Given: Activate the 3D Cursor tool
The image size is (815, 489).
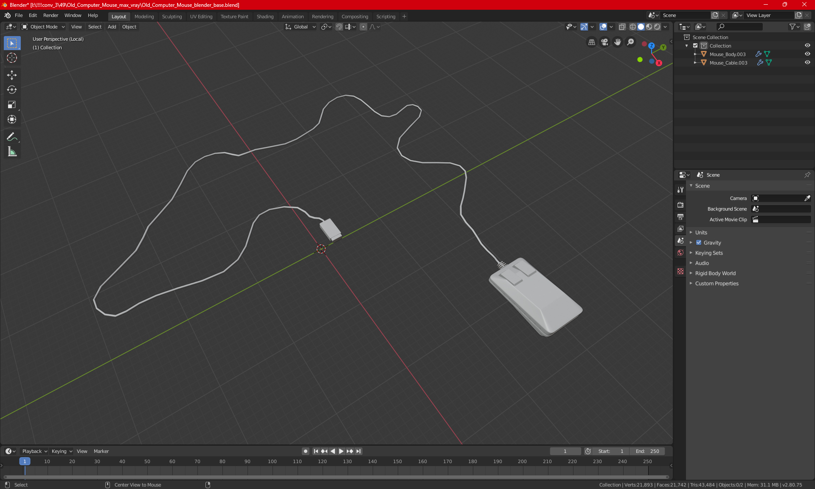Looking at the screenshot, I should coord(12,58).
